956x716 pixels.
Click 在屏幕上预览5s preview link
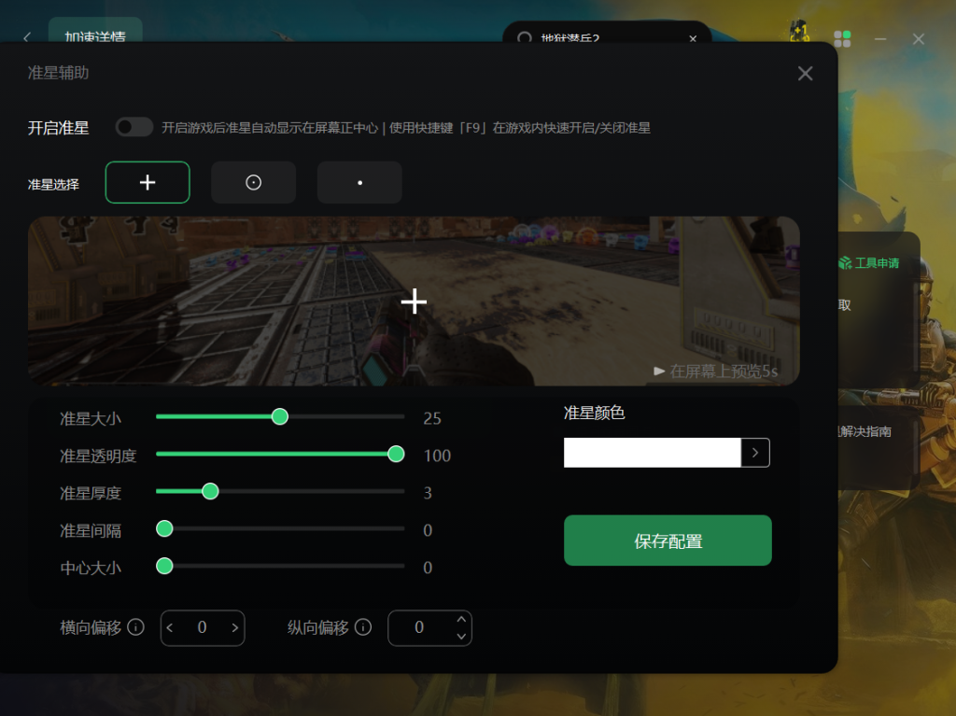tap(715, 372)
